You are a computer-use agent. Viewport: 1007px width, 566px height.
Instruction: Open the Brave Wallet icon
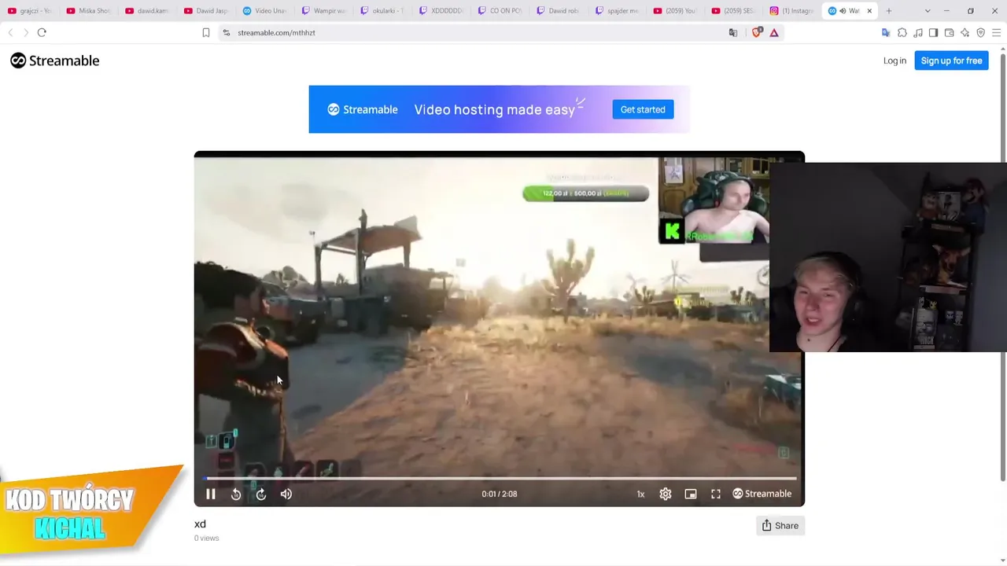coord(950,32)
